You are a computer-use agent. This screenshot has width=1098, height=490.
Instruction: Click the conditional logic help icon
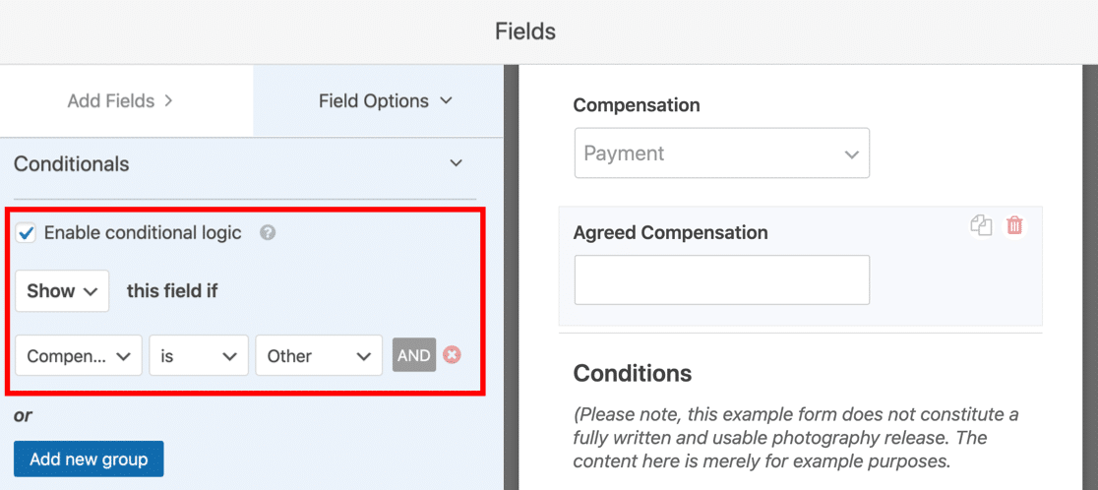268,233
